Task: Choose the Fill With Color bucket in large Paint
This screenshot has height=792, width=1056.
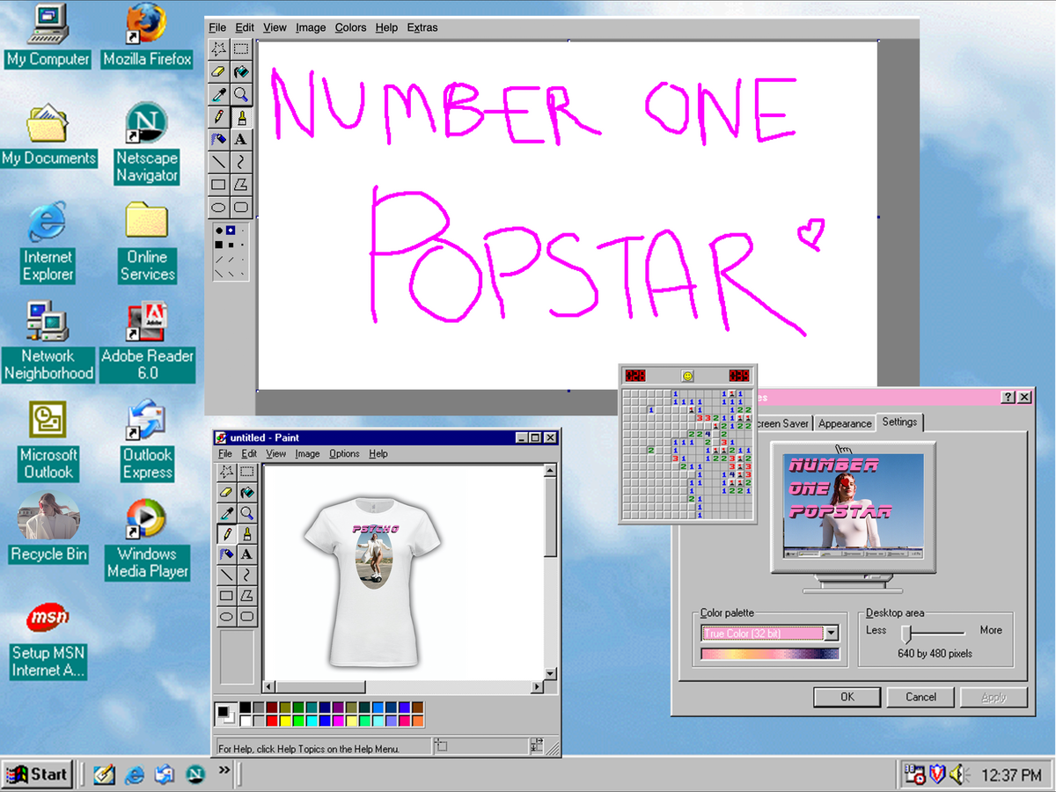Action: 240,72
